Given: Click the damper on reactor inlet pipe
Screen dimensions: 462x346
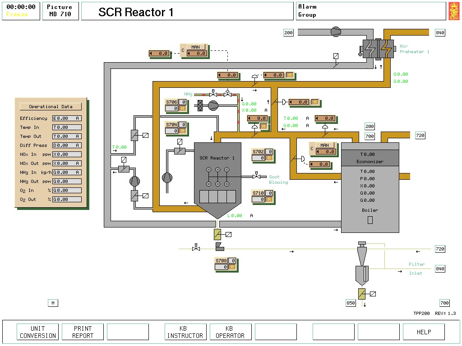Looking at the screenshot, I should coord(180,151).
